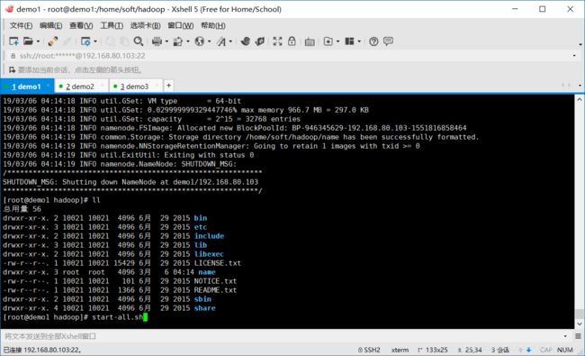Screen dimensions: 585x356
Task: Open Help with the question mark icon
Action: pos(373,41)
